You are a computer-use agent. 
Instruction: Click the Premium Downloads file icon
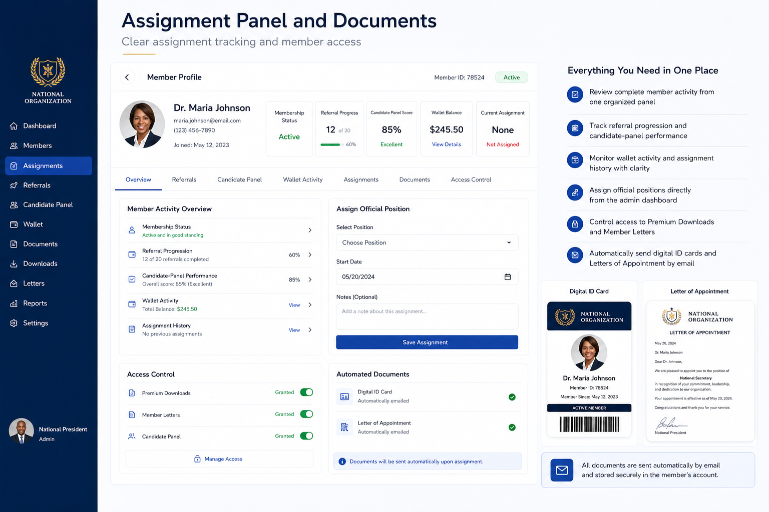click(x=132, y=393)
